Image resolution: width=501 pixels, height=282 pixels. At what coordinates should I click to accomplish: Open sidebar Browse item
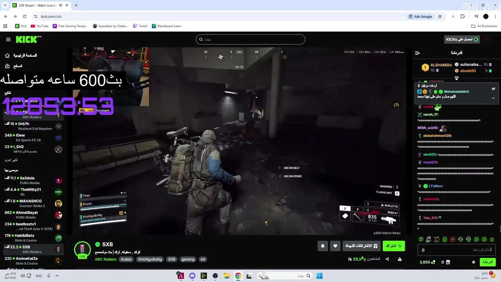[14, 66]
